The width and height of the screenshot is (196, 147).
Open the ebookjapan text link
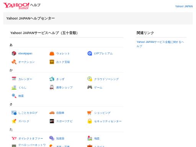click(25, 53)
